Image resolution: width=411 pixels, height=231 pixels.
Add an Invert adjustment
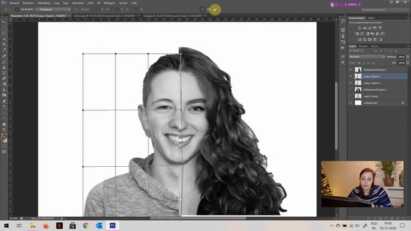(360, 40)
